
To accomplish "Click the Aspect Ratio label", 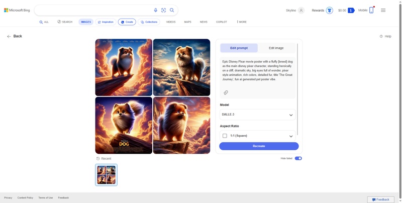I will pos(230,126).
